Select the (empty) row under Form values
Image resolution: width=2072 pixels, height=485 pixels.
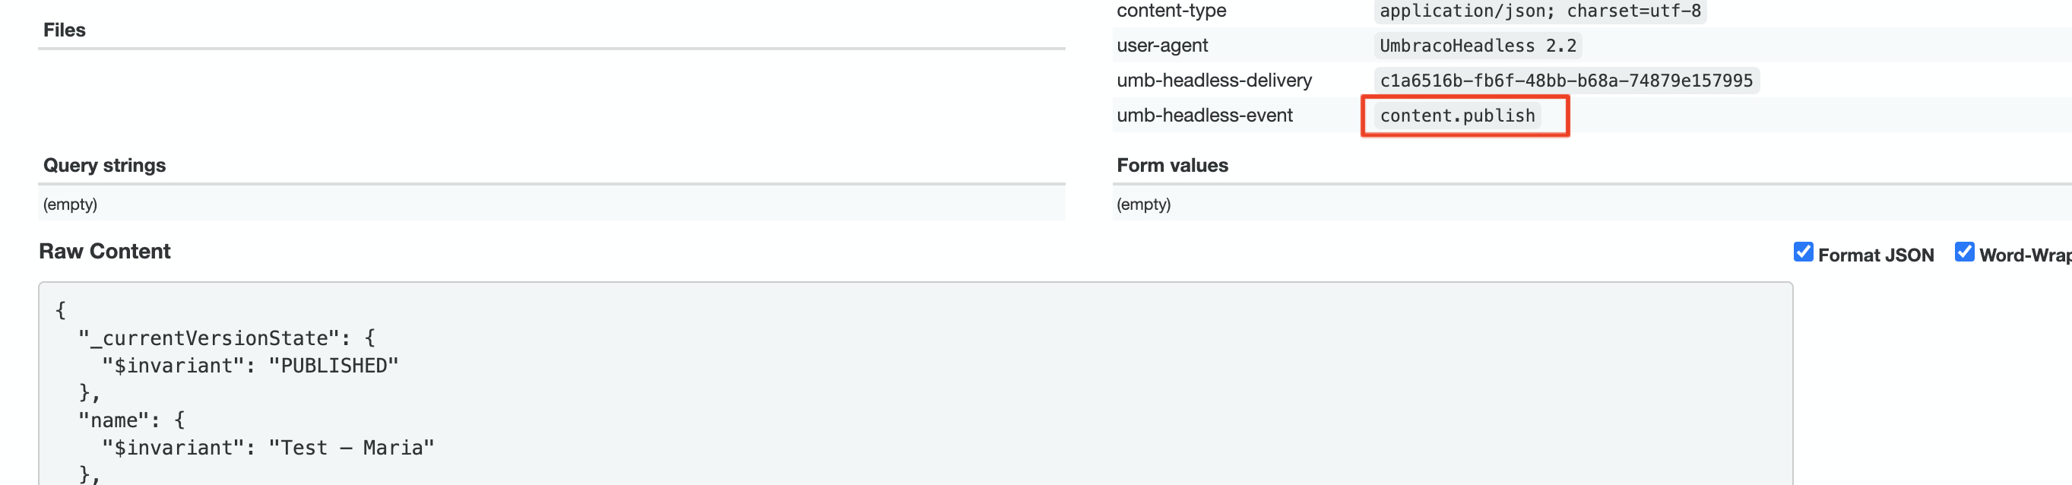pyautogui.click(x=1144, y=204)
